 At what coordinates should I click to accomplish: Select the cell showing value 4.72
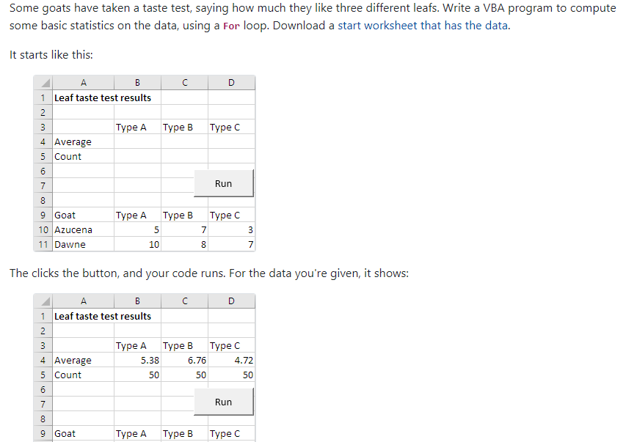click(231, 360)
